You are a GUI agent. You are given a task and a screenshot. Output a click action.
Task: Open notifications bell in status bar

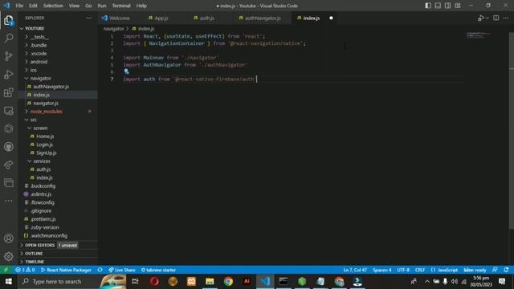tap(507, 270)
